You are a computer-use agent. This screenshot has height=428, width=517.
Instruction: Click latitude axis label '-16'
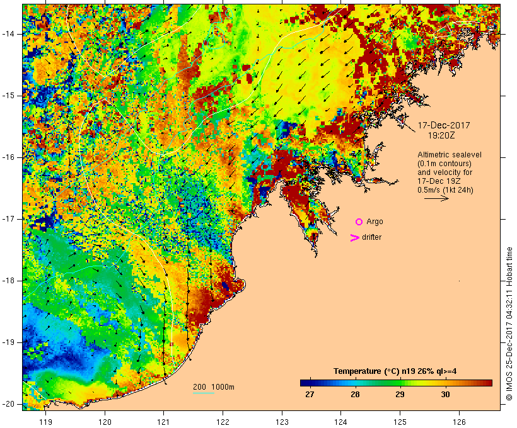pyautogui.click(x=8, y=157)
